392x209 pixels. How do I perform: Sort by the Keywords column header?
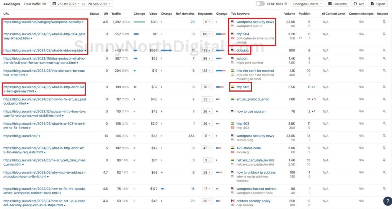click(x=205, y=14)
